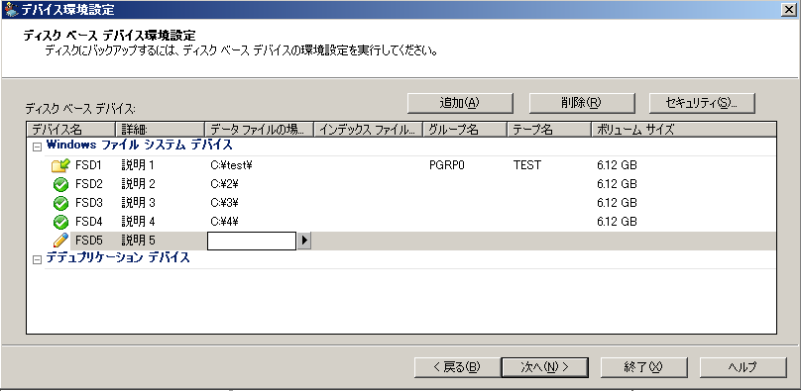
Task: Select the Windows ファイル システム デバイス group label
Action: pyautogui.click(x=140, y=146)
